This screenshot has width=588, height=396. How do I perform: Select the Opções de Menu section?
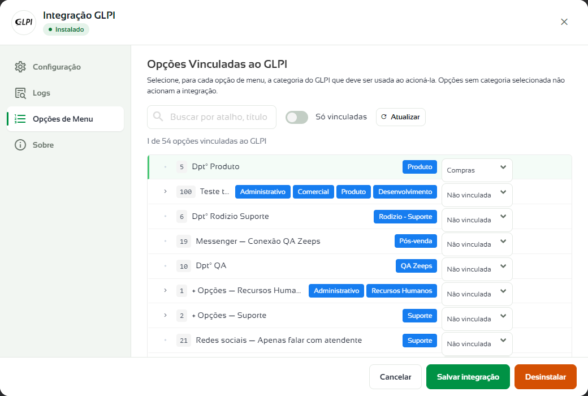65,119
